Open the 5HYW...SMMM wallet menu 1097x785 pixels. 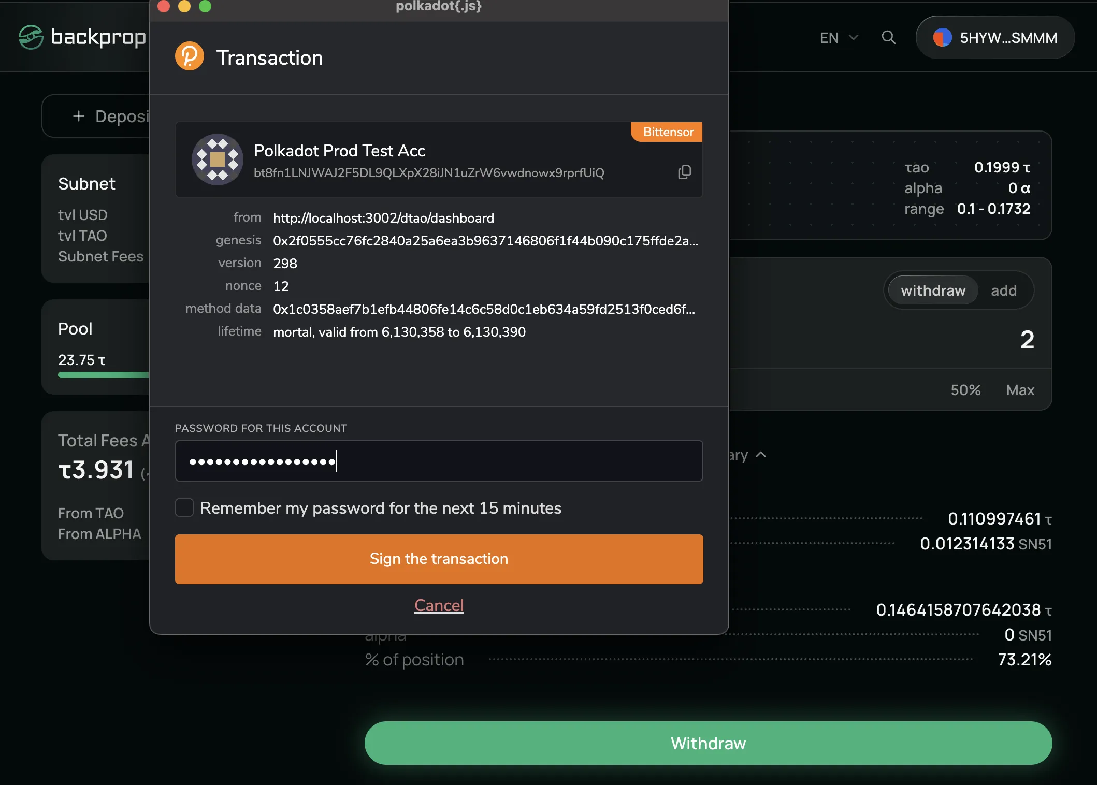point(995,37)
